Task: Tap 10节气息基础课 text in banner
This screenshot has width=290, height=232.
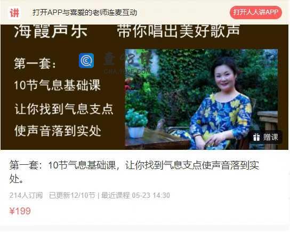Action: [57, 85]
